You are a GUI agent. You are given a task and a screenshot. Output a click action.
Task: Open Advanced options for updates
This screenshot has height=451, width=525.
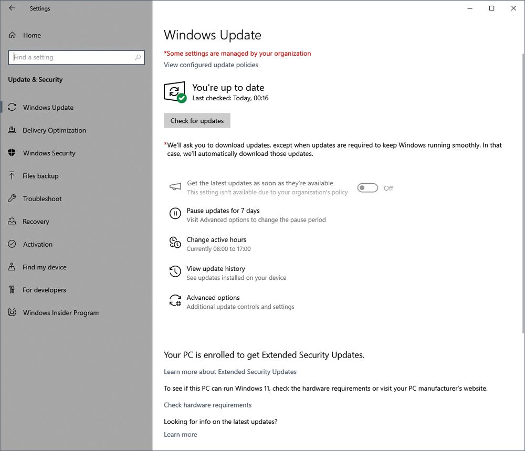232,302
